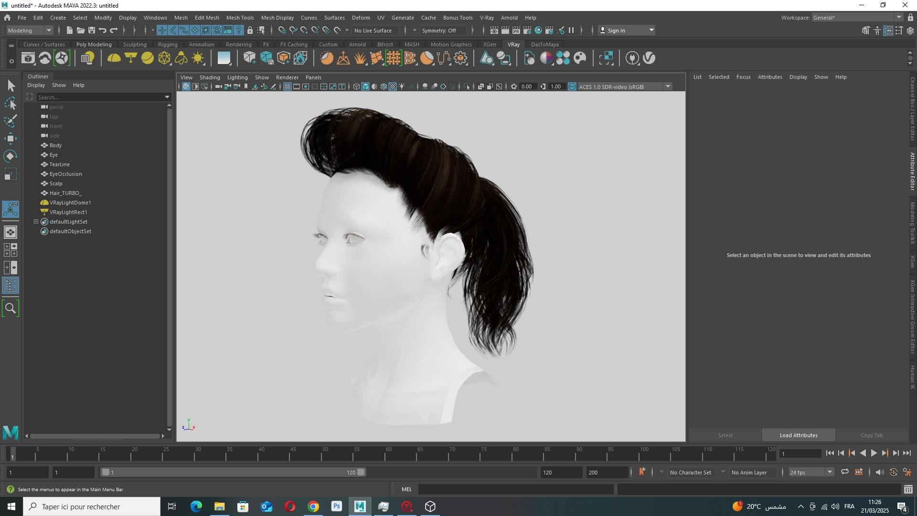Activate the Paint selection tool

[11, 121]
